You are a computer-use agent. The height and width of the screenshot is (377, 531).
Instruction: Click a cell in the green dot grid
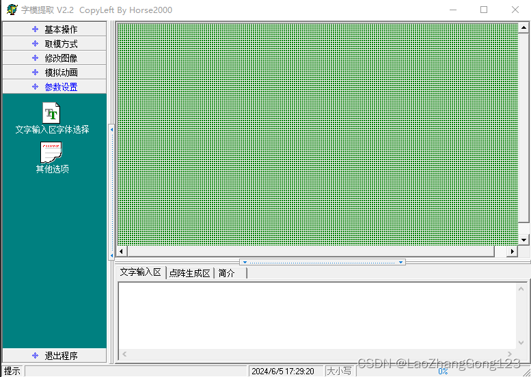click(x=317, y=134)
